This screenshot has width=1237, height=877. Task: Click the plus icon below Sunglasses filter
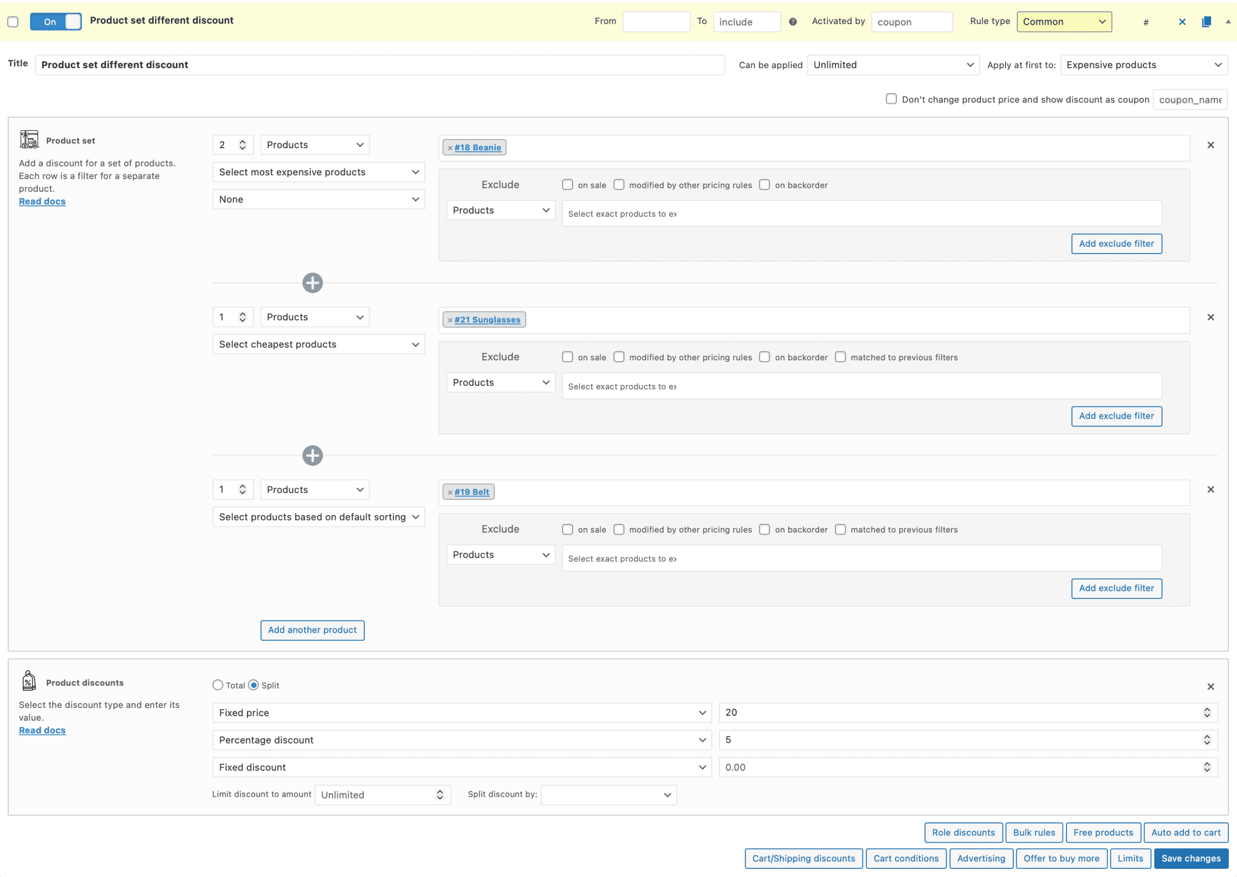pyautogui.click(x=312, y=455)
